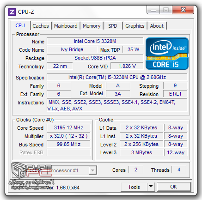The image size is (202, 200).
Task: Click the L1 Data associativity 8-way
Action: (x=176, y=127)
